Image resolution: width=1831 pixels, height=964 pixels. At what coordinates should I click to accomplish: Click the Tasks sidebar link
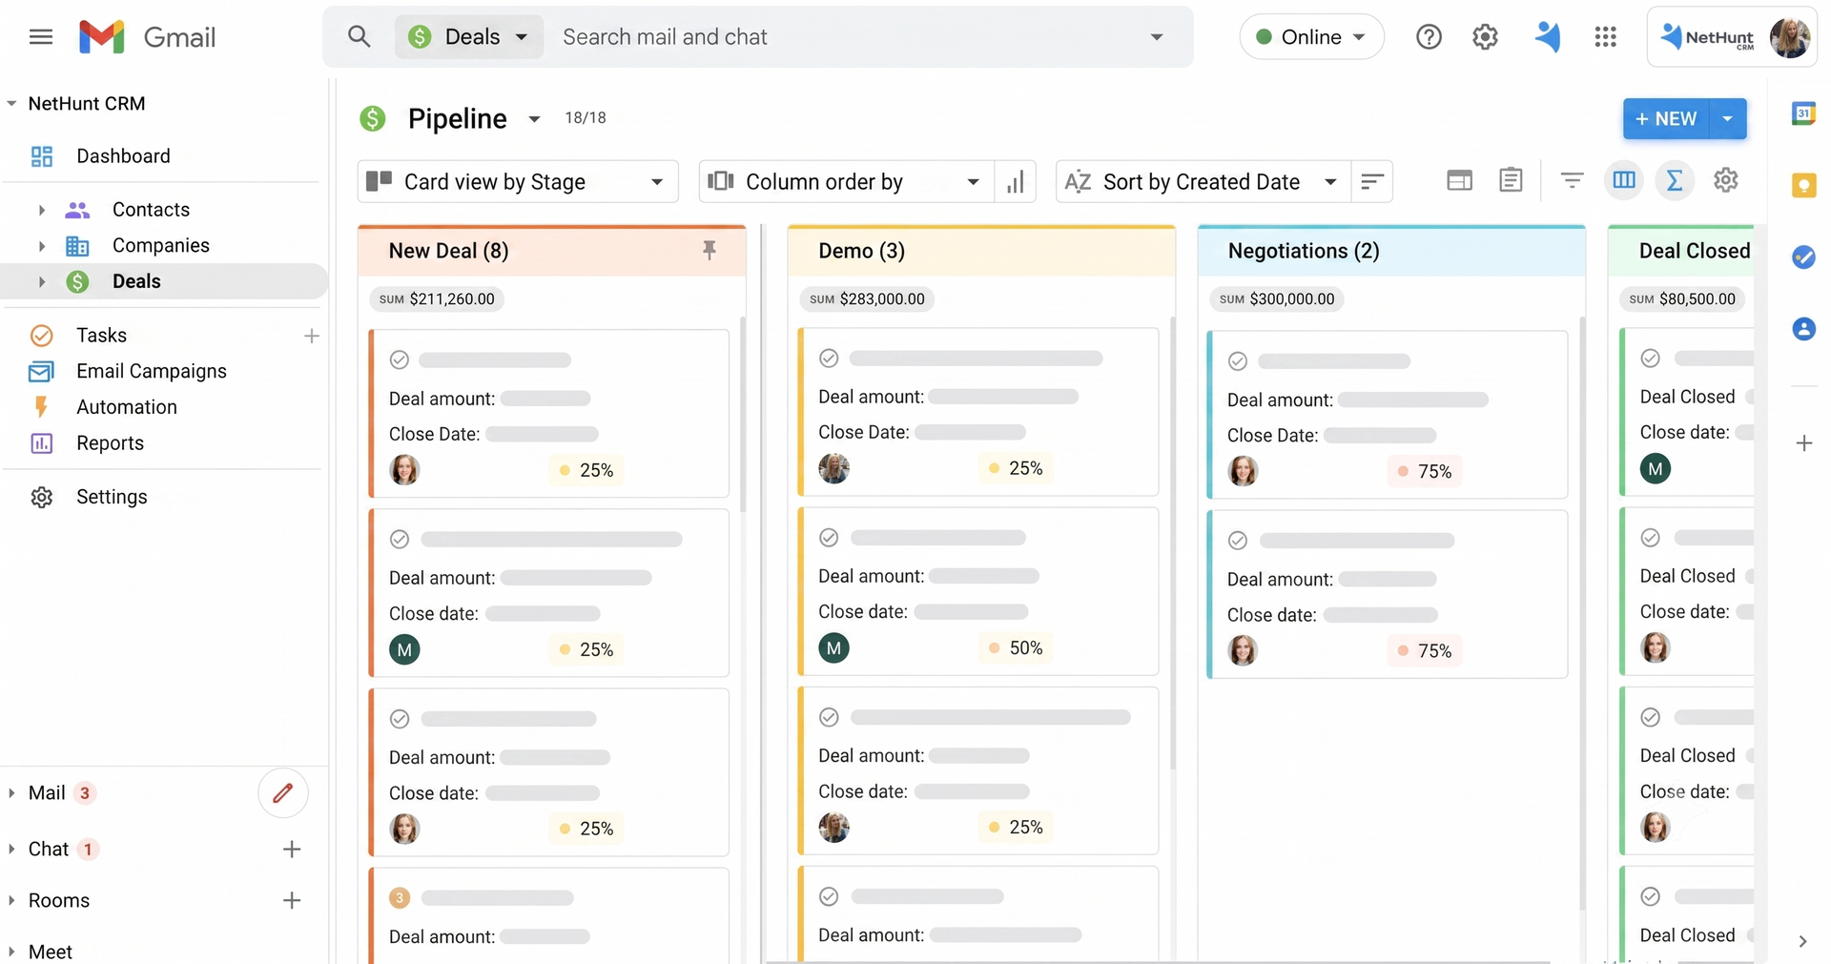pyautogui.click(x=101, y=336)
